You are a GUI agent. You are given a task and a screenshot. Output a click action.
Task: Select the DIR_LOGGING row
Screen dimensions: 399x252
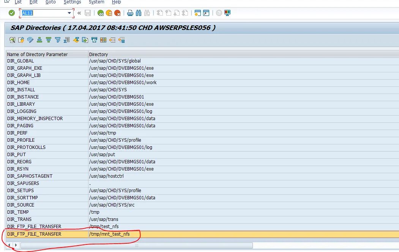pos(203,111)
